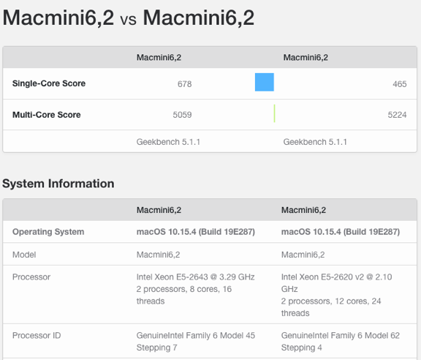Click the 'Processor ID' row label
421x360 pixels.
pyautogui.click(x=37, y=335)
